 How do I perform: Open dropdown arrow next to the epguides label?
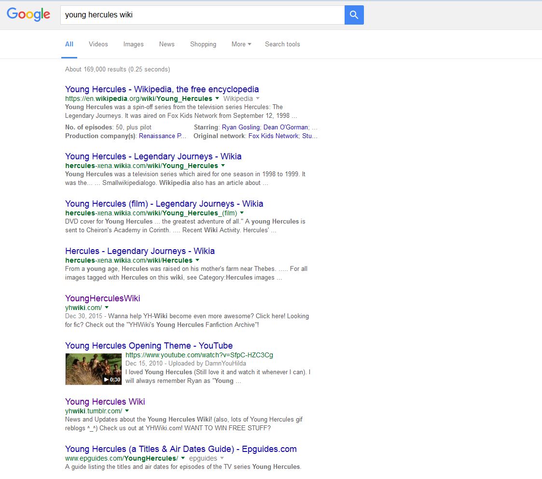[x=222, y=458]
